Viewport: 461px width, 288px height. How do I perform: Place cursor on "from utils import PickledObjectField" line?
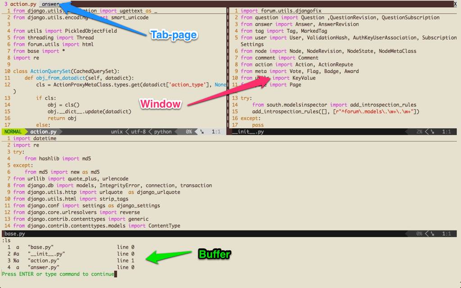click(65, 31)
